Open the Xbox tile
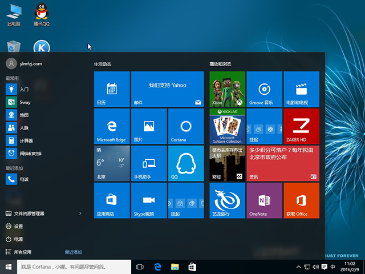The width and height of the screenshot is (365, 274). (227, 89)
